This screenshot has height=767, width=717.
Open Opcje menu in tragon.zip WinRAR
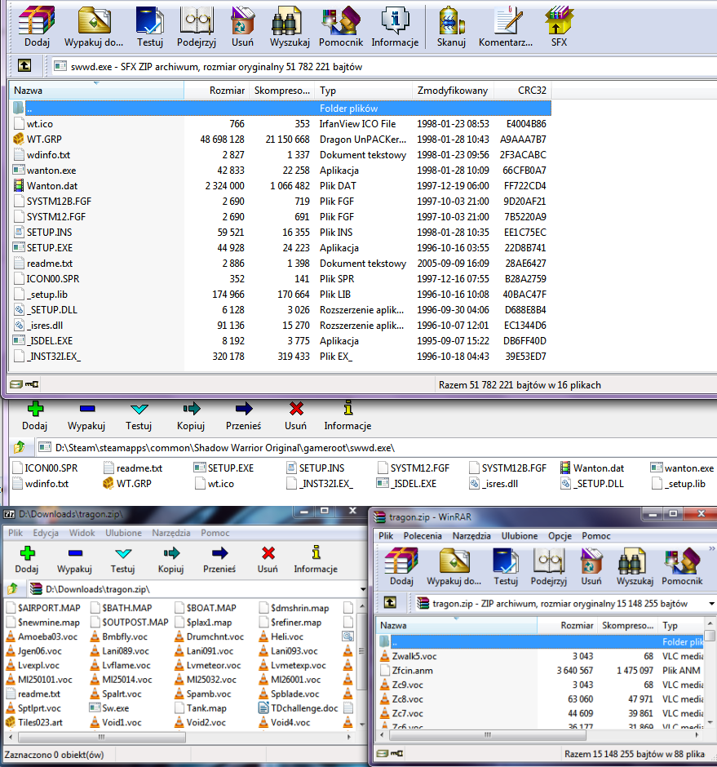click(x=560, y=535)
